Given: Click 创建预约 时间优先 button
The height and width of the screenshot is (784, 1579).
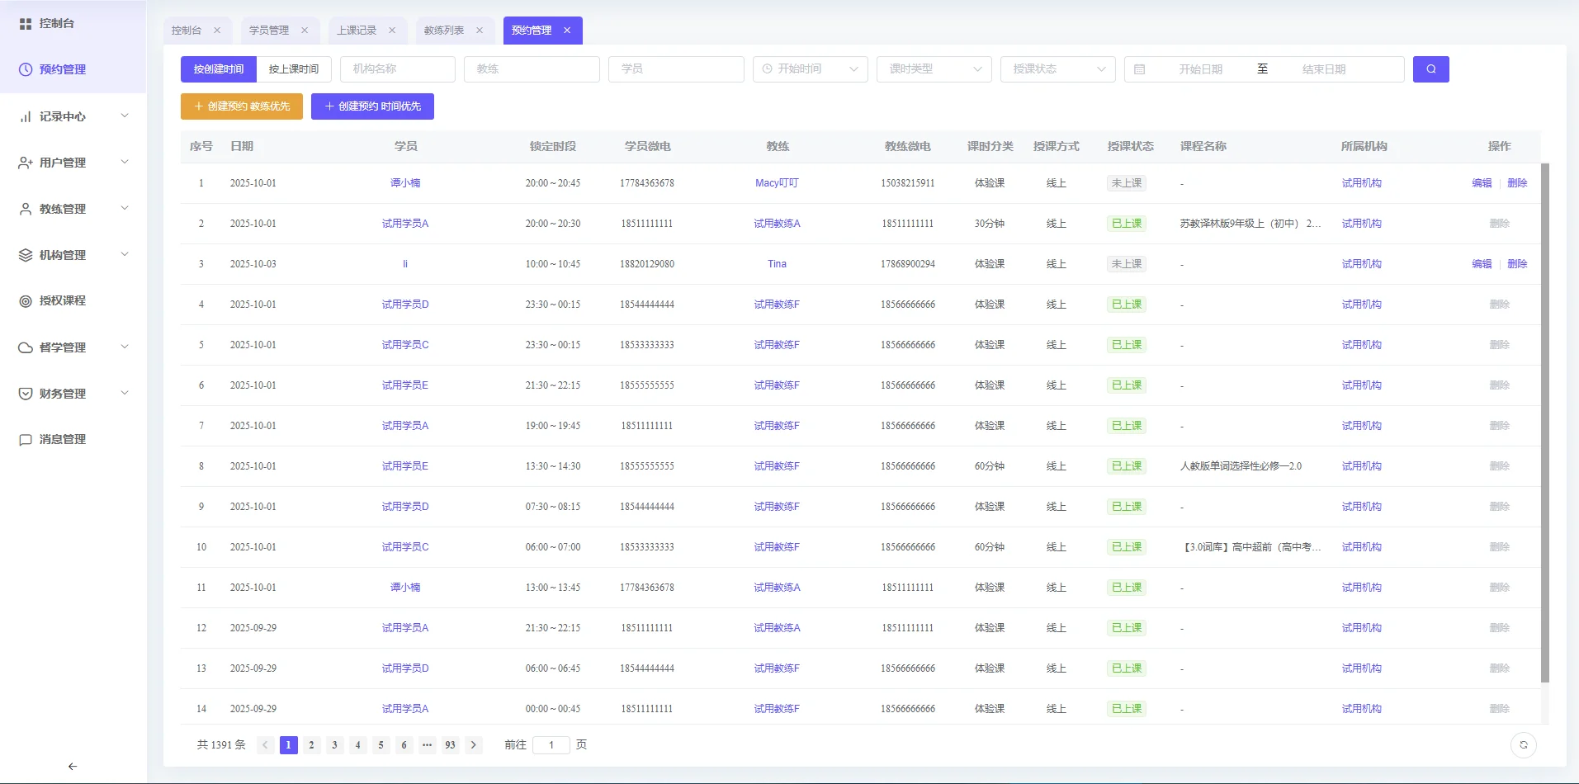Looking at the screenshot, I should [x=372, y=106].
